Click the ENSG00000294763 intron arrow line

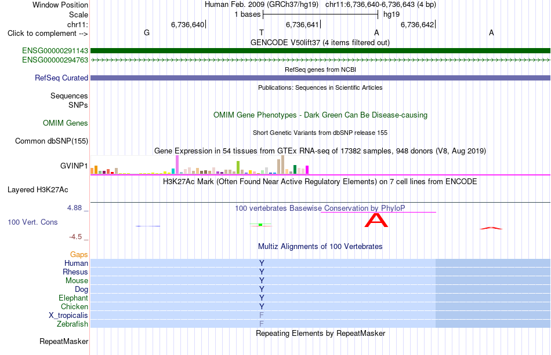[x=321, y=60]
